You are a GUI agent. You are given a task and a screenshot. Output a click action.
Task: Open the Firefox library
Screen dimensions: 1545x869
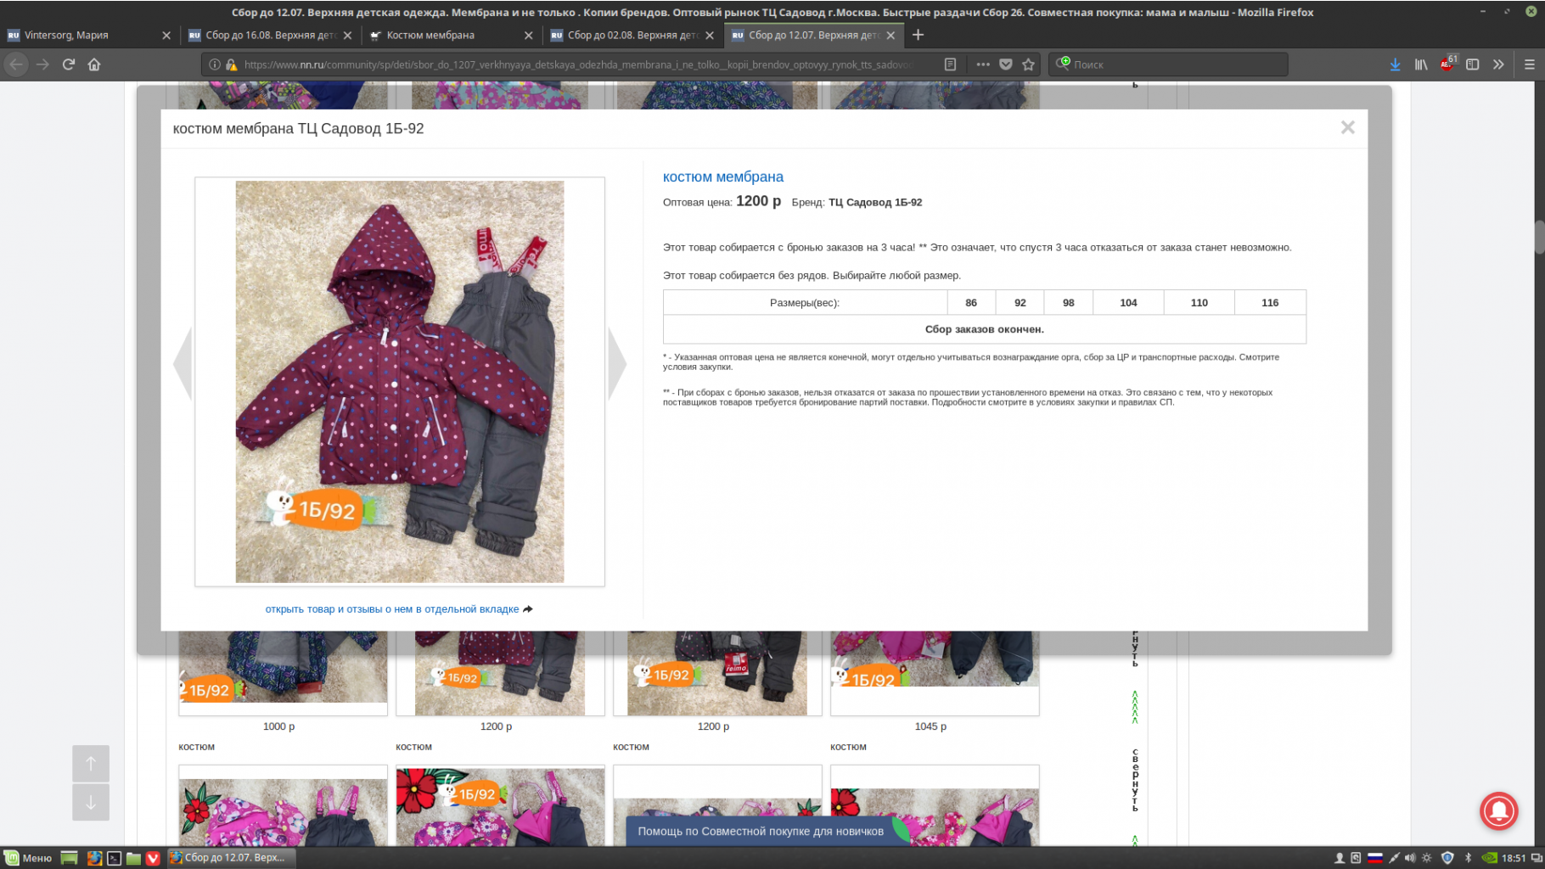[x=1421, y=64]
